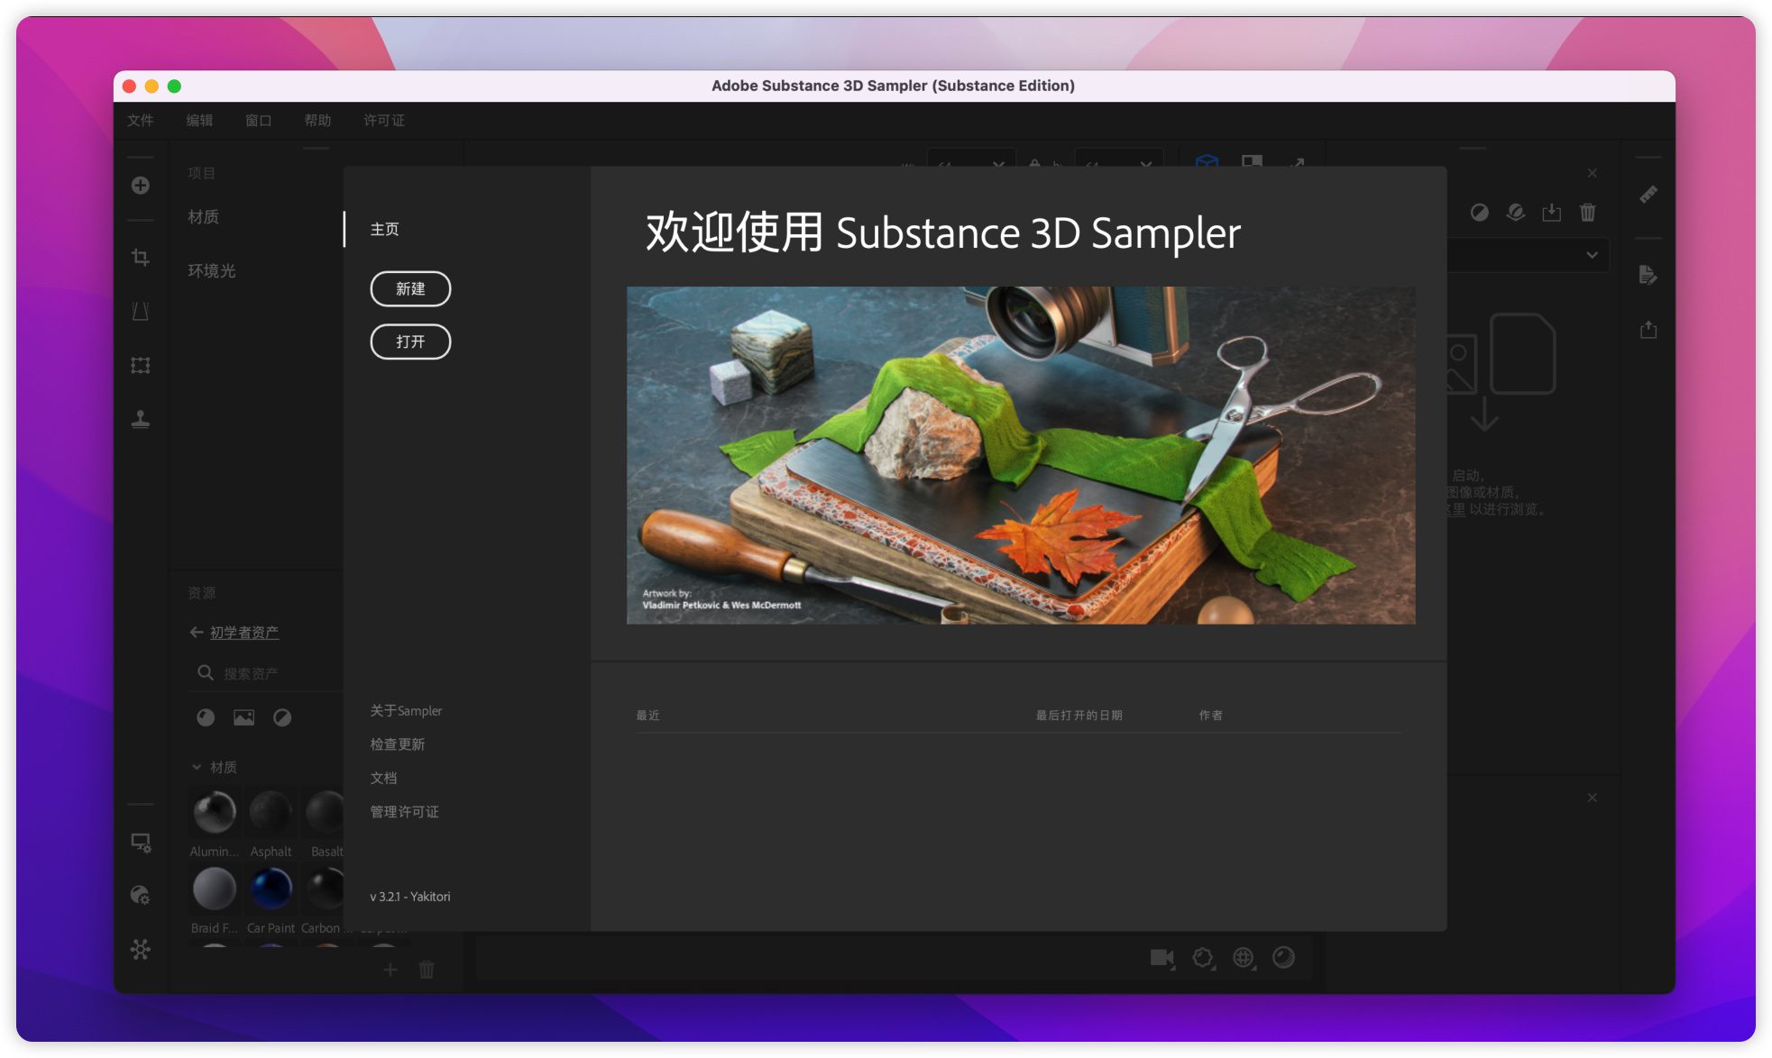
Task: Select the Basalt material thumbnail
Action: coord(325,811)
